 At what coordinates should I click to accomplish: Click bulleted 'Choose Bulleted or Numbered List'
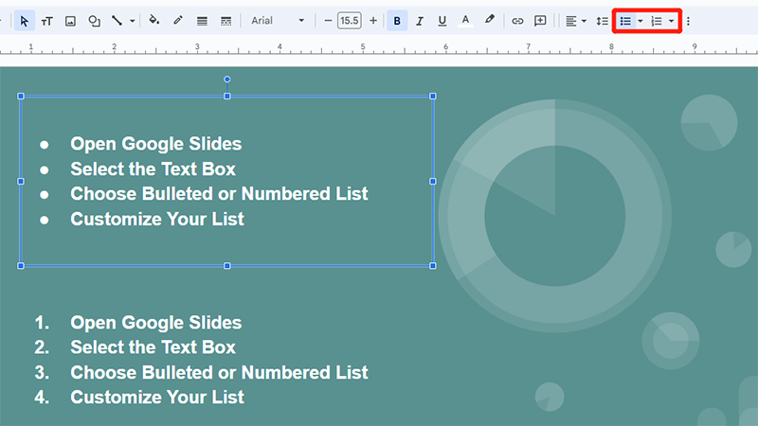coord(219,194)
